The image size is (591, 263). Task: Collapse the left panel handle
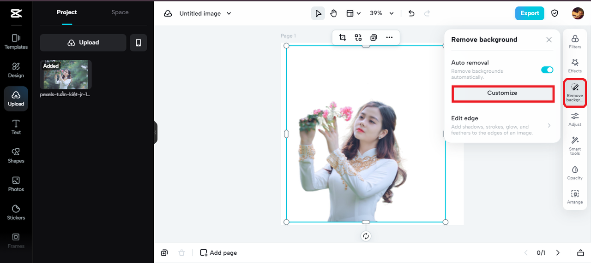click(x=156, y=132)
